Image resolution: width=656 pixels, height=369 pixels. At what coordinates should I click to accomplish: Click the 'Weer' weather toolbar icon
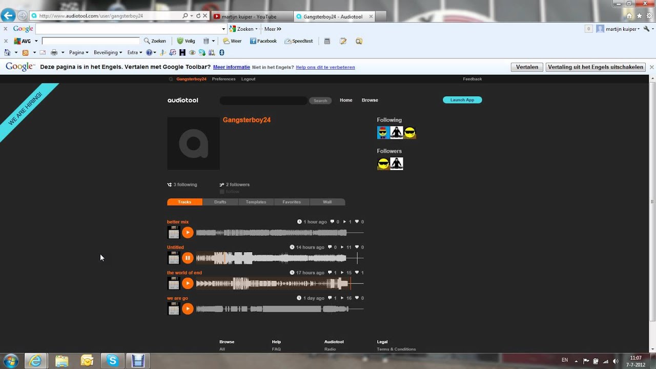point(232,41)
